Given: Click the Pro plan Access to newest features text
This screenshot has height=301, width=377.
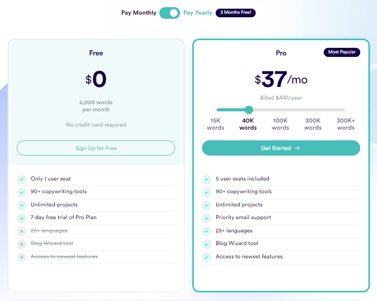Looking at the screenshot, I should coord(249,256).
